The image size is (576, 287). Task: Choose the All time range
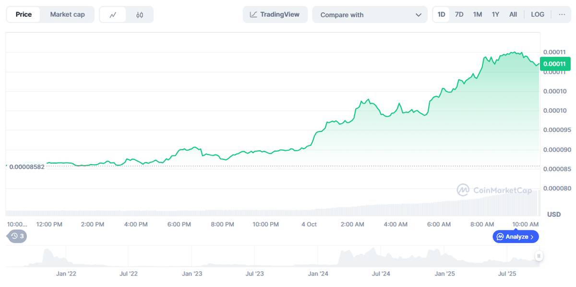[x=513, y=14]
